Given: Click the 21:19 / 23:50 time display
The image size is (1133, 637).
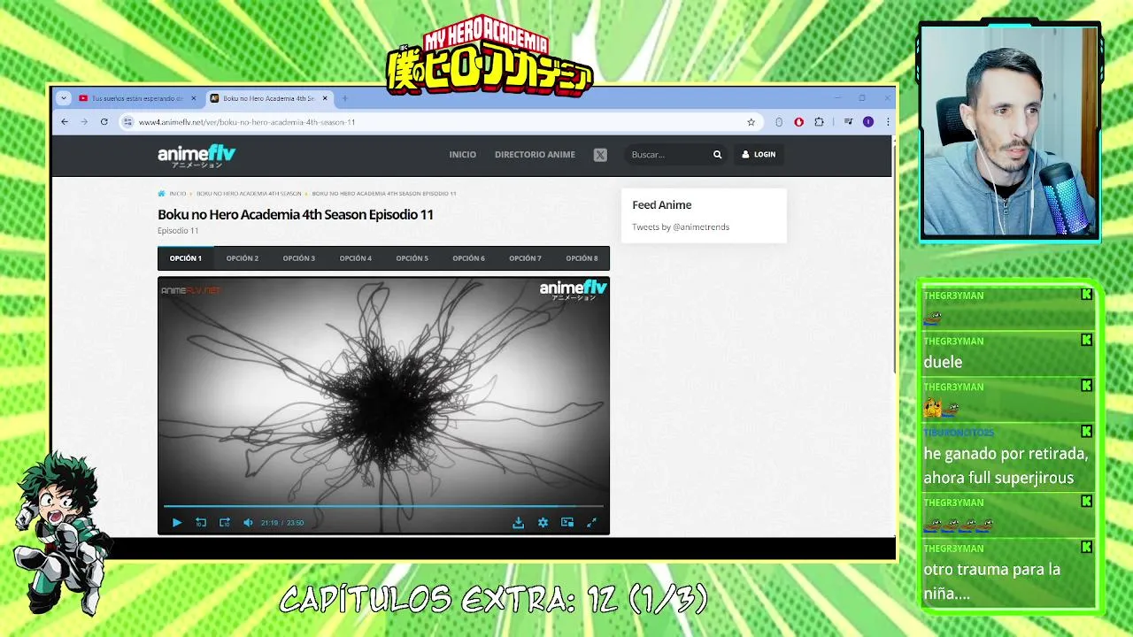Looking at the screenshot, I should (282, 523).
